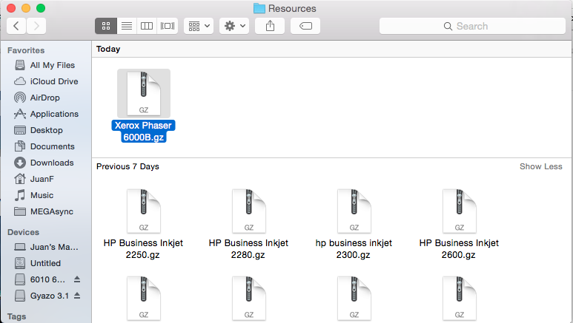Select Juan's Mac device in sidebar
Screen dimensions: 573x323
coord(46,247)
